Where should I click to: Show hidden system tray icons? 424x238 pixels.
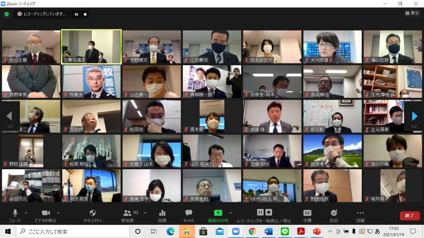pyautogui.click(x=330, y=231)
